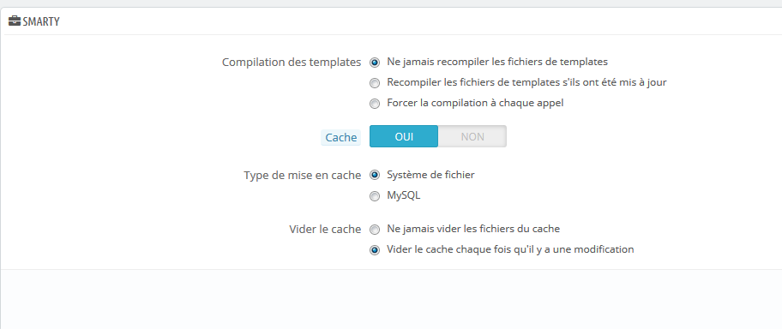
Task: Click the briefcase icon beside SMARTY
Action: [15, 21]
